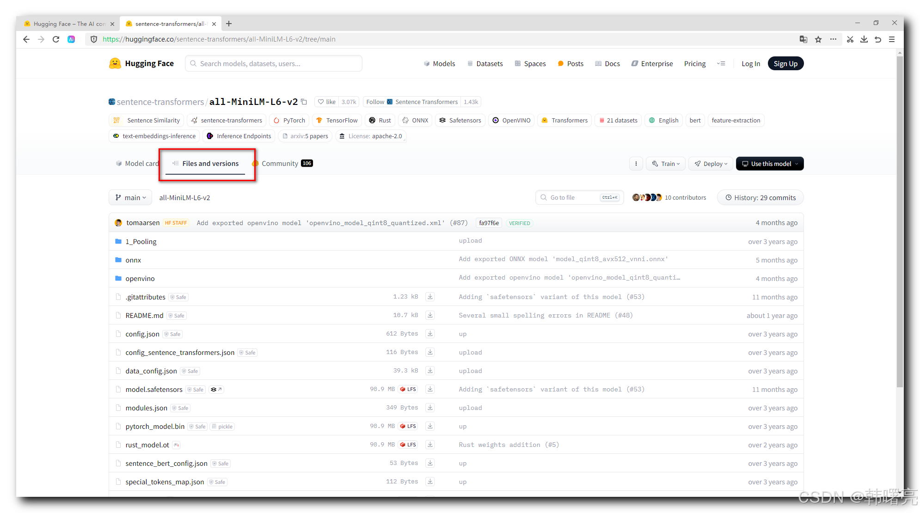
Task: Click the browser bookmark star icon
Action: coord(818,39)
